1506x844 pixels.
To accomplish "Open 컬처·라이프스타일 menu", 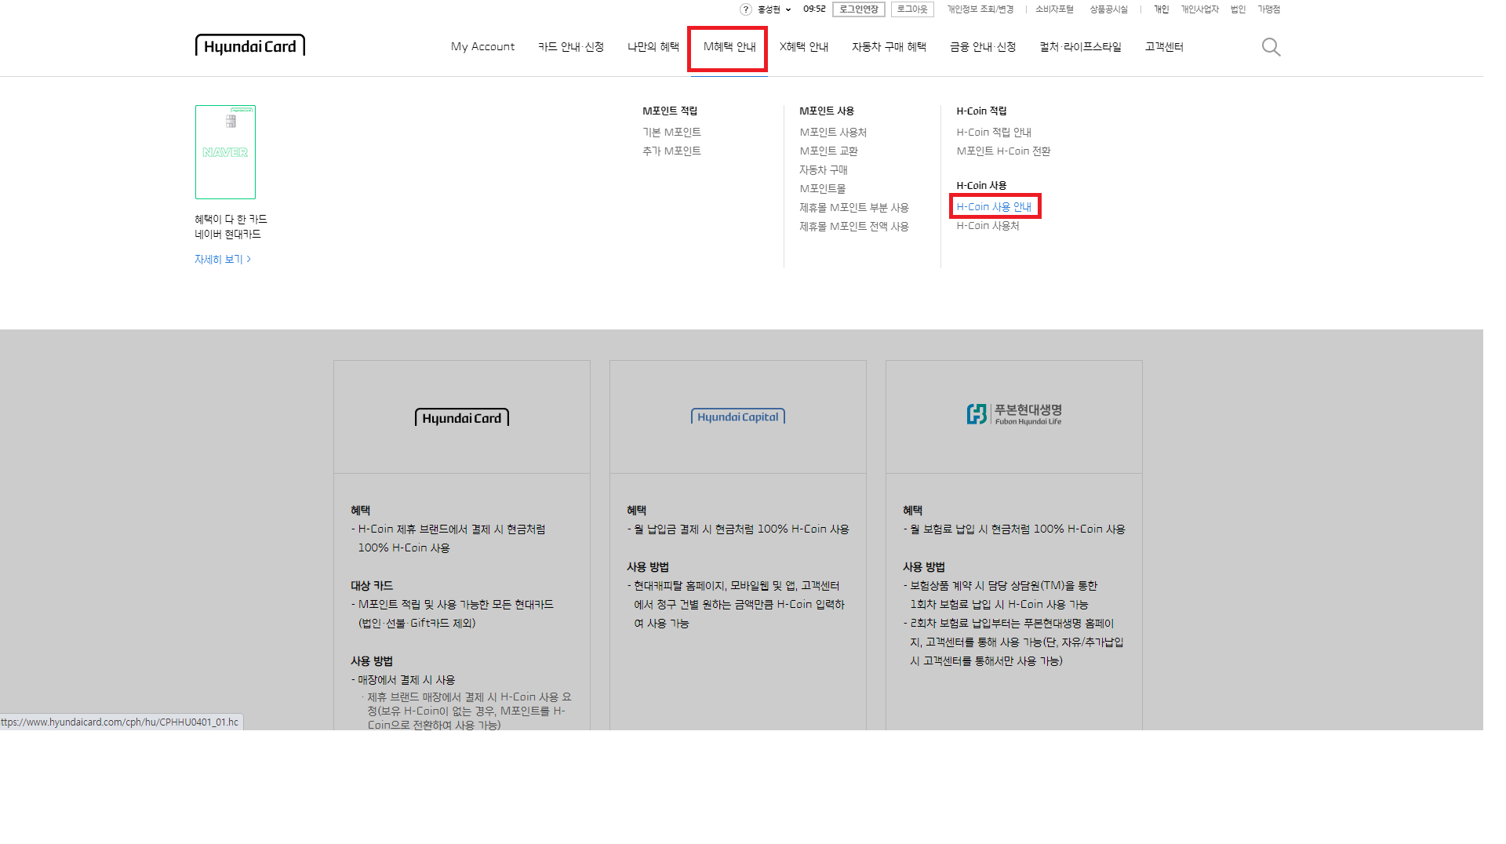I will click(1081, 47).
